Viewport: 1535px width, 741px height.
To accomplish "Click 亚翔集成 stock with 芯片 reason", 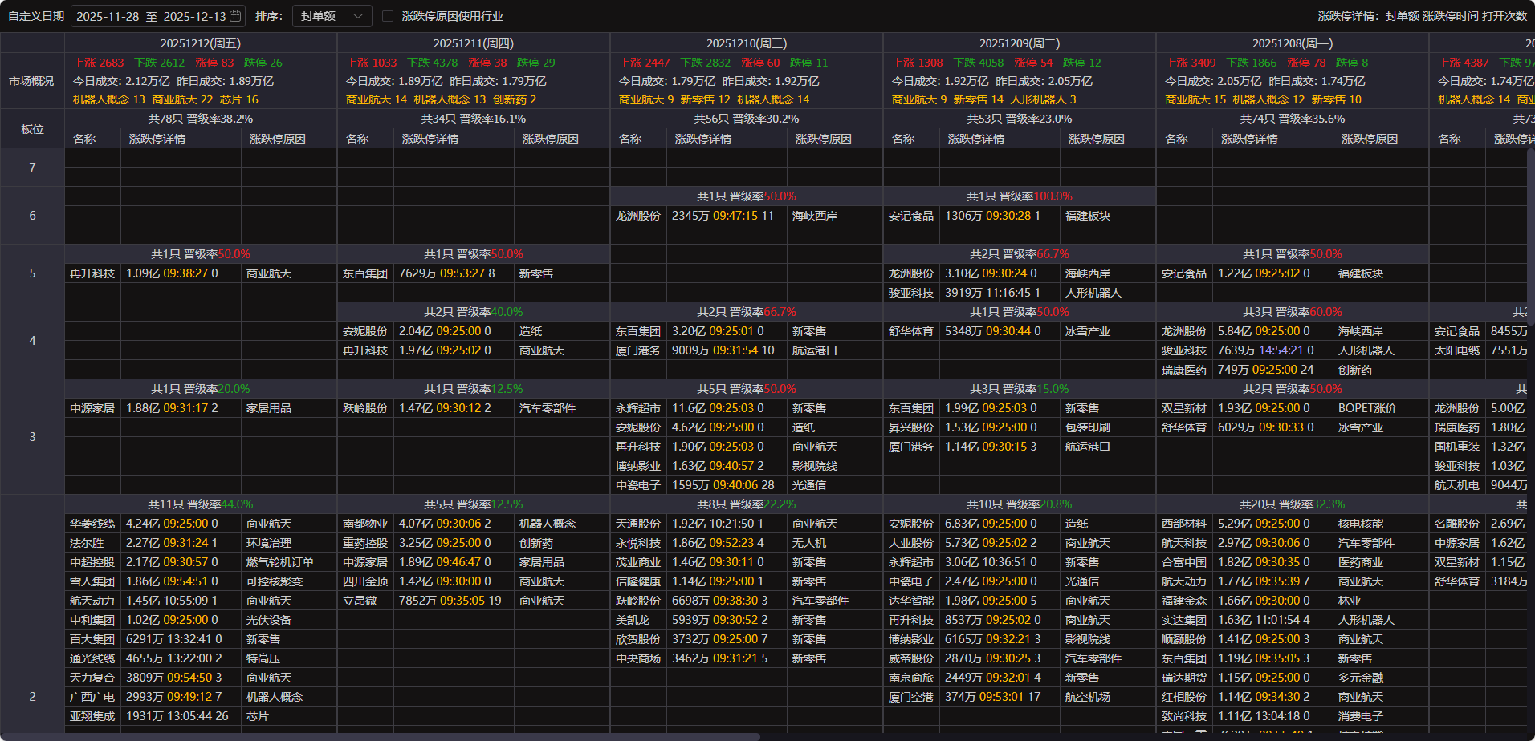I will tap(92, 716).
